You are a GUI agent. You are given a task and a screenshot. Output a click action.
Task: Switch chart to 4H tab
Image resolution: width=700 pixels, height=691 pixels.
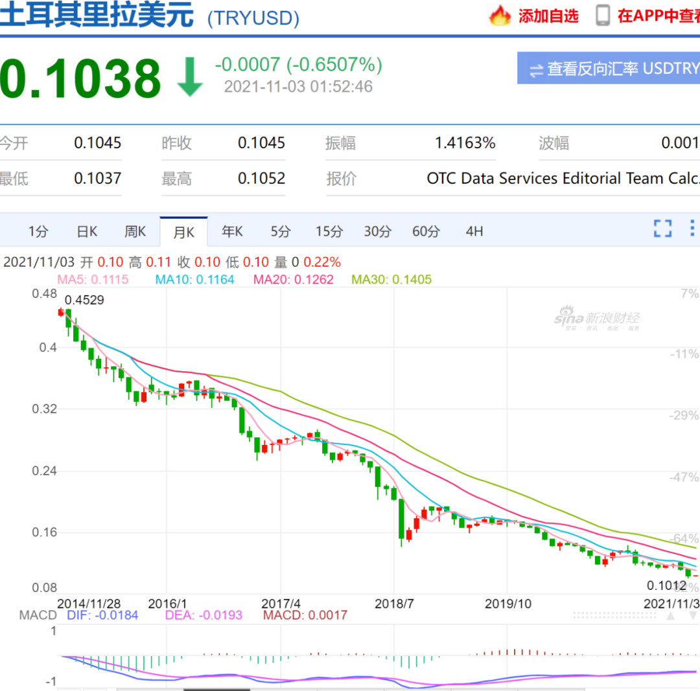(x=474, y=232)
